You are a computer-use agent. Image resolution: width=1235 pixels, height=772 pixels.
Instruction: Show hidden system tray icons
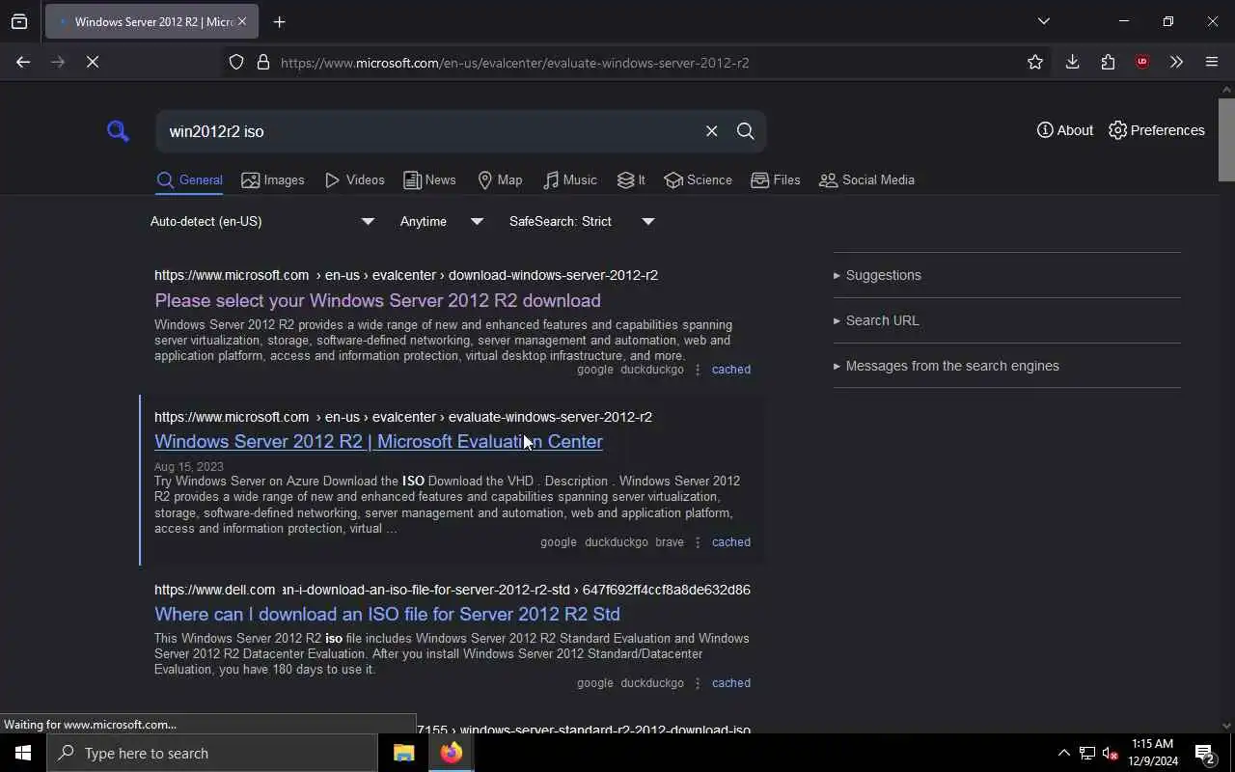point(1063,753)
